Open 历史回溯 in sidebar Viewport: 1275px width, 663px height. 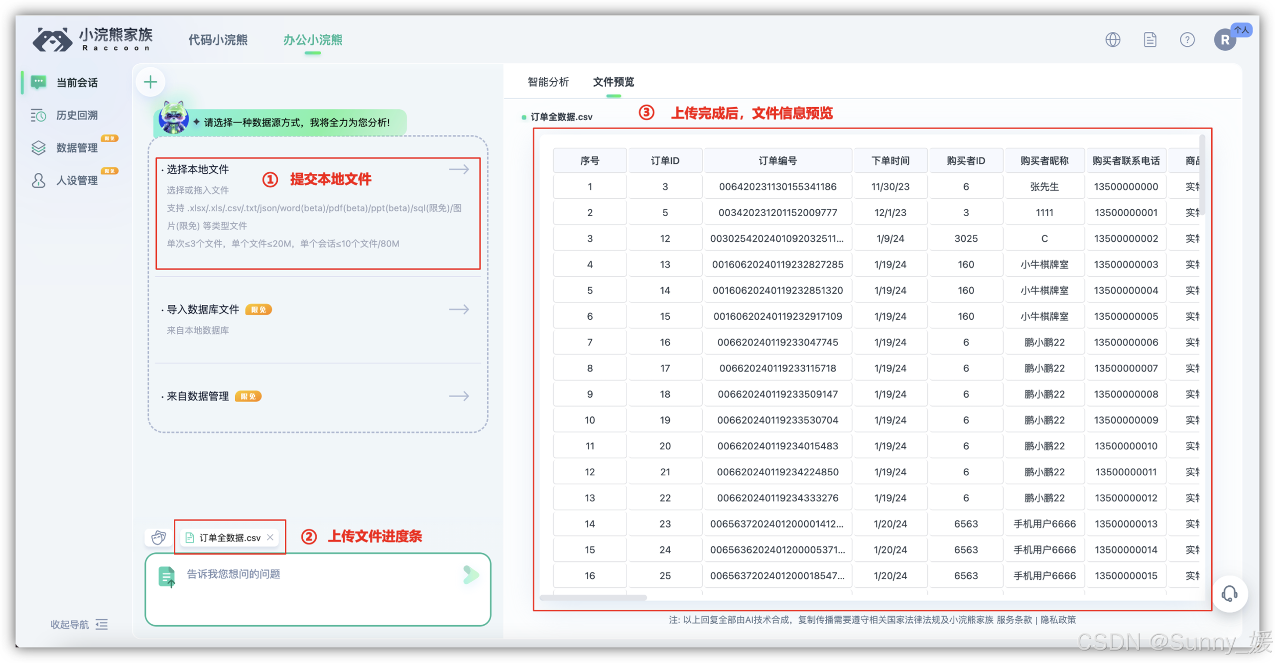[76, 115]
